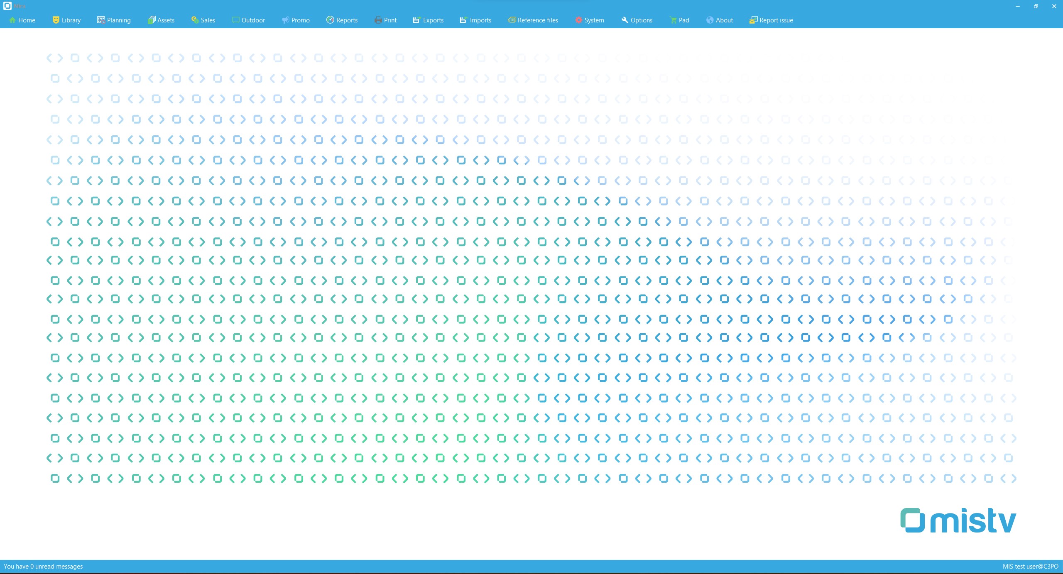The width and height of the screenshot is (1063, 574).
Task: Click the Outdoor billboard icon
Action: pos(235,20)
